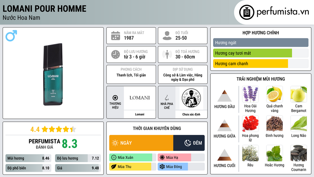Select the Quả chanh vàng lemon image
The height and width of the screenshot is (177, 314).
coord(274,94)
